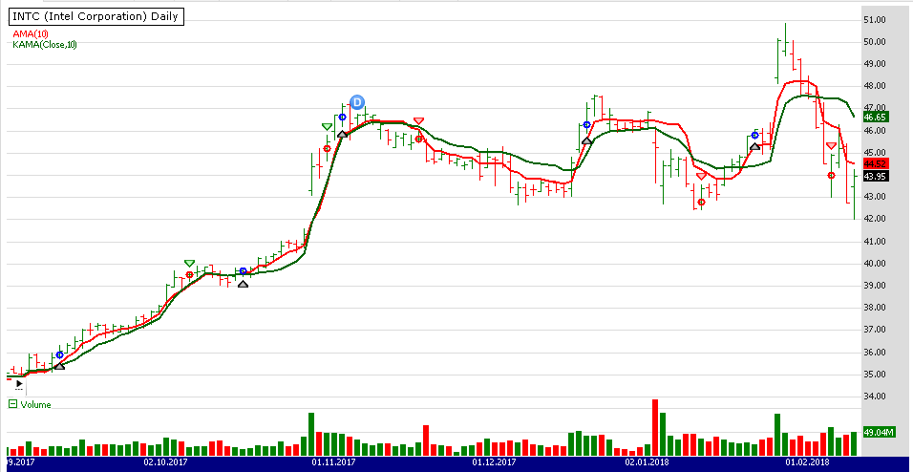Collapse the Volume pane using its minus box
913x472 pixels.
tap(12, 404)
